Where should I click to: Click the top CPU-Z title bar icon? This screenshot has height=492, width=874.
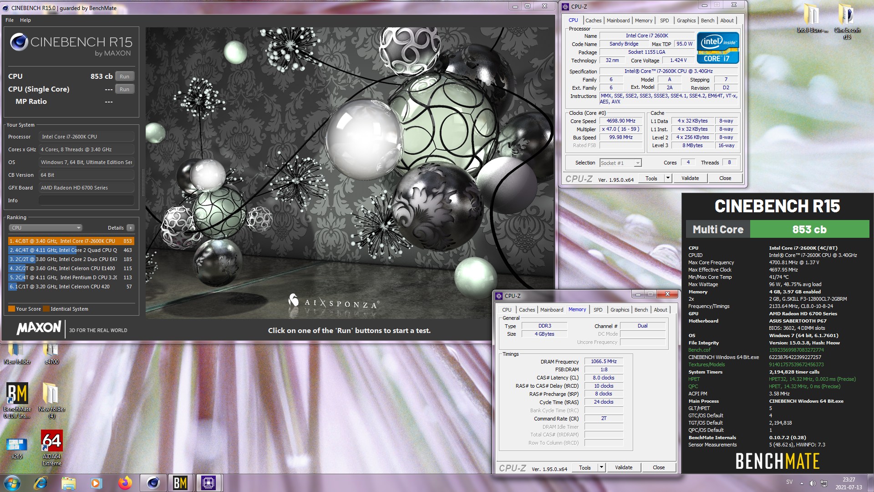[x=565, y=6]
